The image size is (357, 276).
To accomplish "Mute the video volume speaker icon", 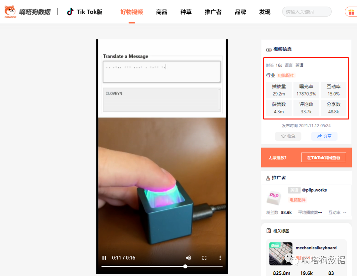I will click(188, 258).
